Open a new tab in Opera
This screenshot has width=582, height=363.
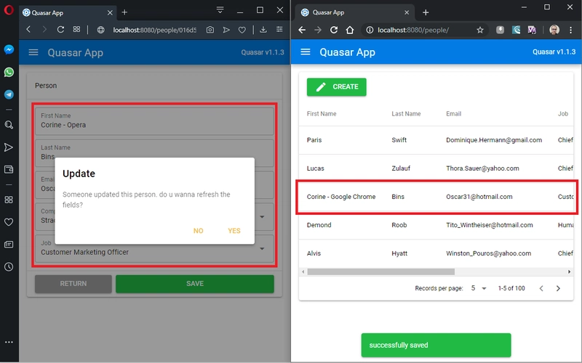point(124,12)
